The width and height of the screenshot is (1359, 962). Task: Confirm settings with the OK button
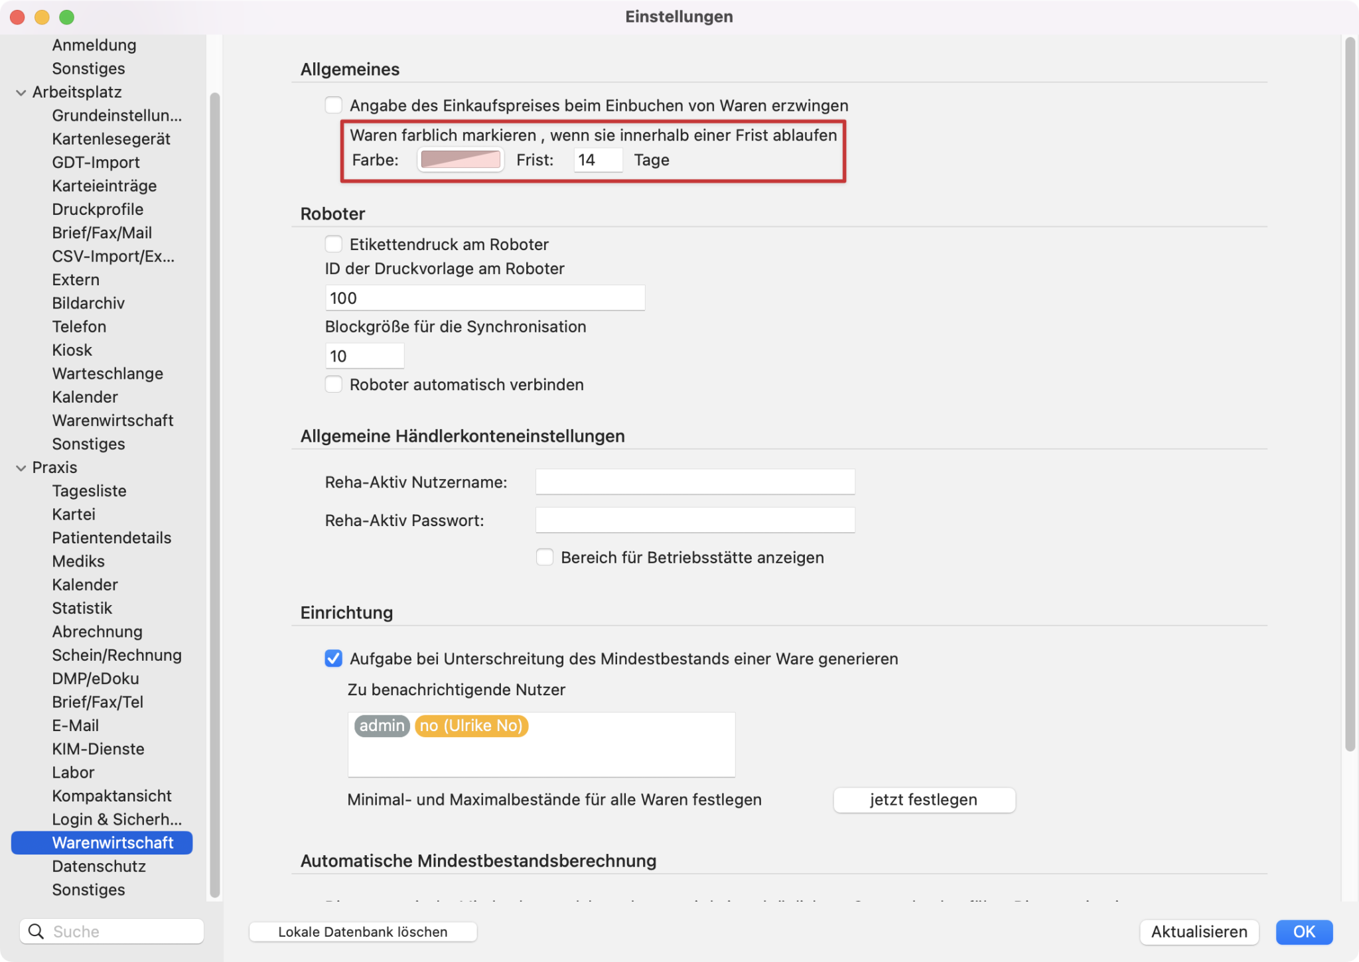(x=1304, y=931)
